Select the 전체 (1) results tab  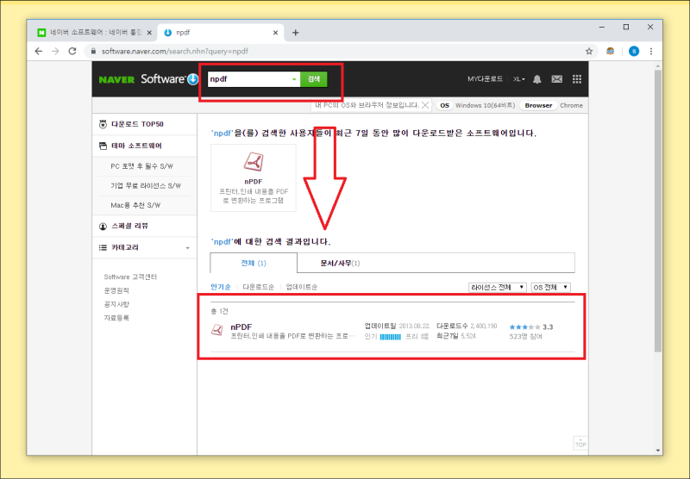click(x=254, y=264)
